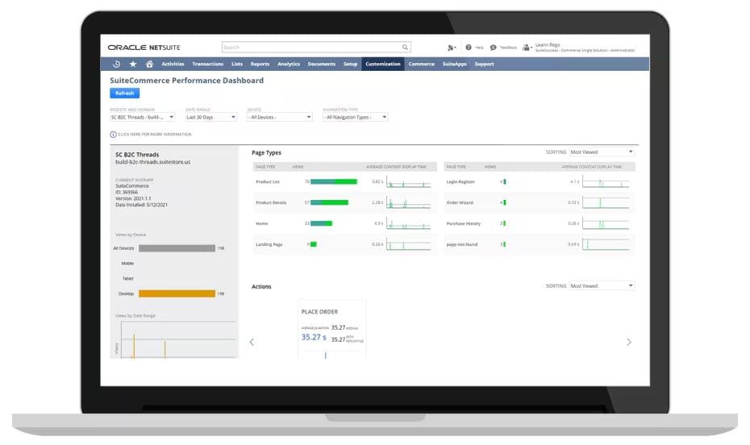Click the gray All Devices bar
The width and height of the screenshot is (750, 445).
(x=177, y=248)
